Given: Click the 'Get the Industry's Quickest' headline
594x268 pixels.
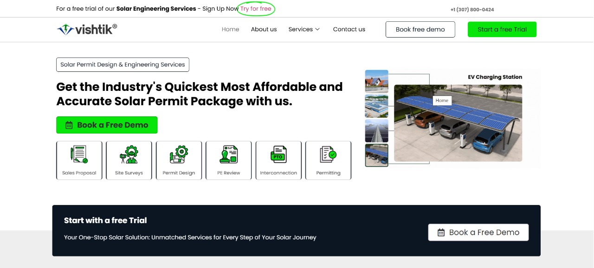Looking at the screenshot, I should tap(200, 94).
